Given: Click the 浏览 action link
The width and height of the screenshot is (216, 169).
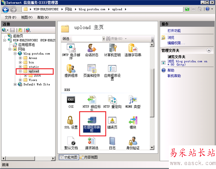Looking at the screenshot, I should tap(171, 37).
